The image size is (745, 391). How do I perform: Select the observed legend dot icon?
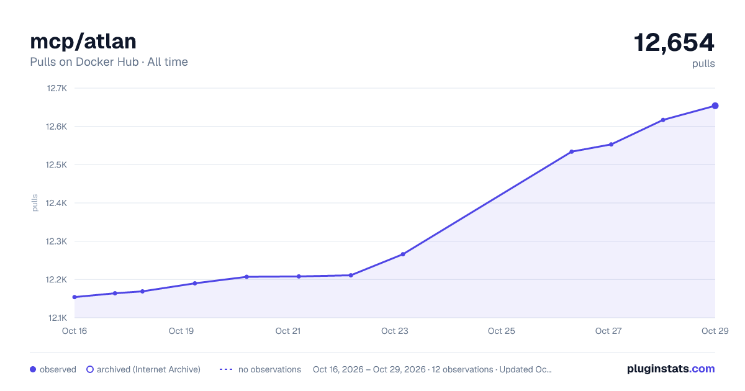[33, 369]
